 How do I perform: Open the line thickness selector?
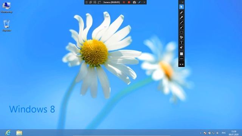tap(181, 59)
